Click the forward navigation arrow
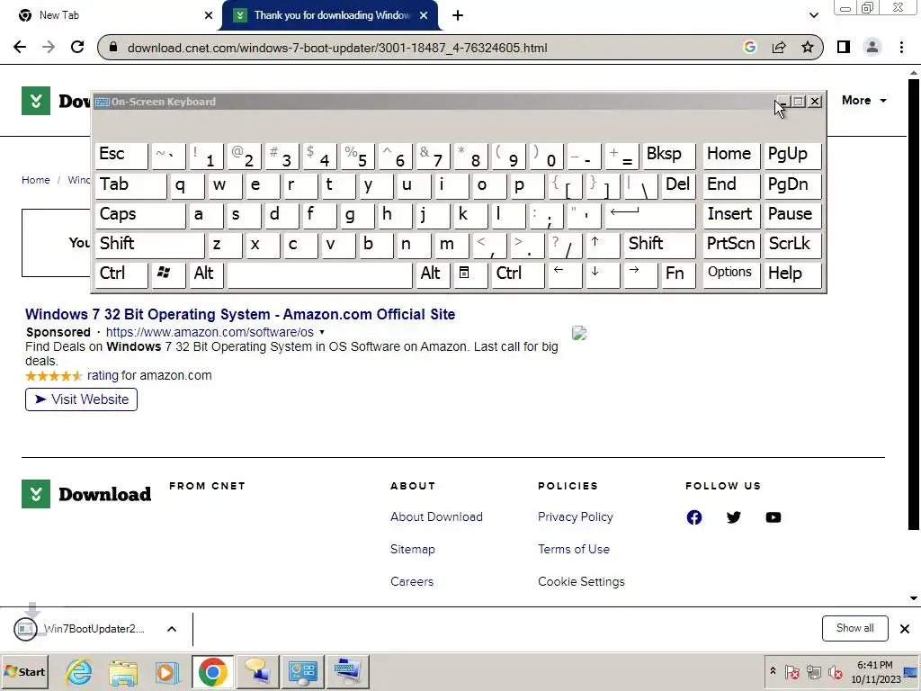The width and height of the screenshot is (921, 691). tap(49, 47)
